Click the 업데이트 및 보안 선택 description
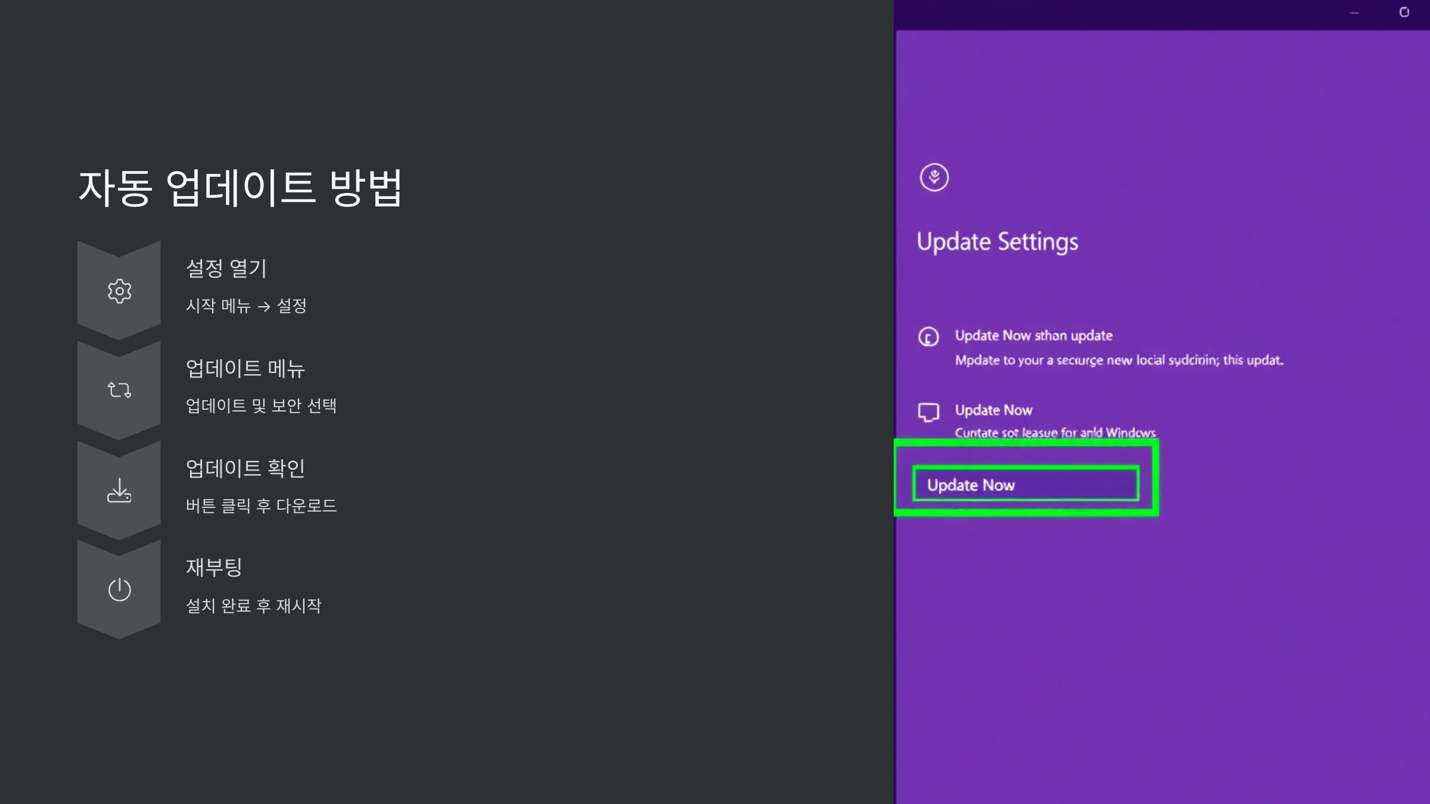 pyautogui.click(x=261, y=406)
